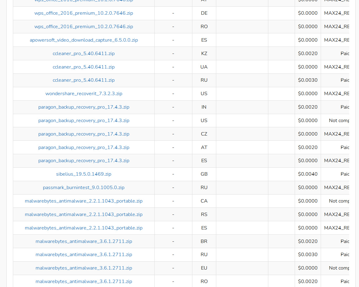This screenshot has height=287, width=359.
Task: Click Not comp status in paragon US row
Action: pos(339,121)
